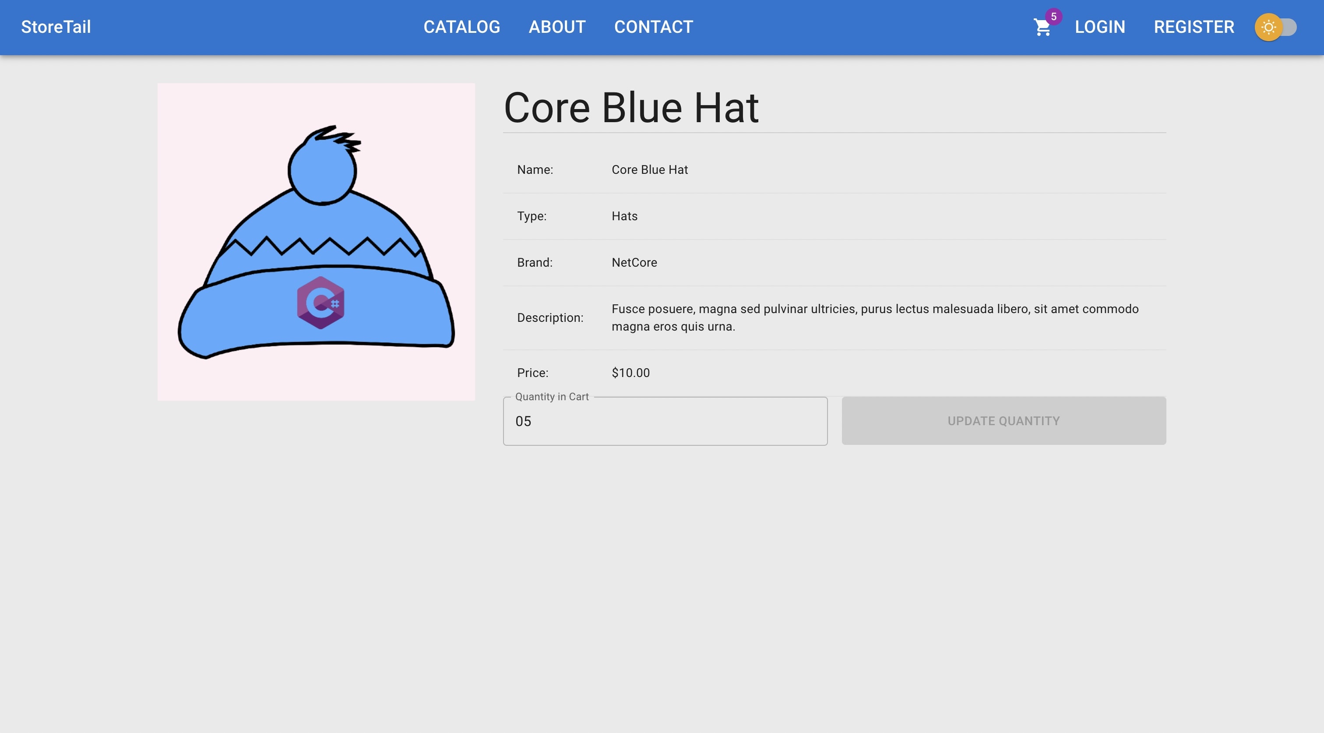
Task: Click the LOGIN link
Action: coord(1100,27)
